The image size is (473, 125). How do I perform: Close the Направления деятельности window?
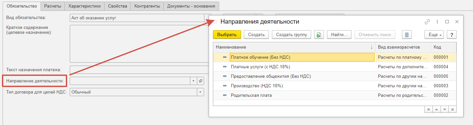(x=457, y=22)
